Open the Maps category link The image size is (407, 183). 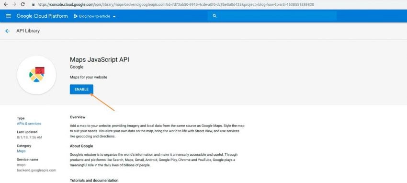(21, 151)
